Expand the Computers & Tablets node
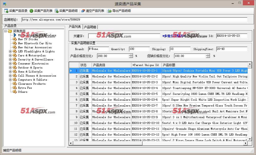Image resolution: width=256 pixels, height=155 pixels. [10, 80]
